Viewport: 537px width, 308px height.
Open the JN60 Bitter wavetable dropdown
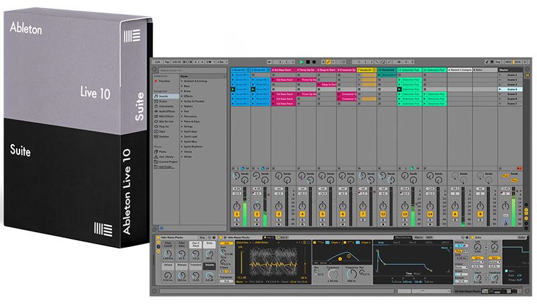point(266,243)
